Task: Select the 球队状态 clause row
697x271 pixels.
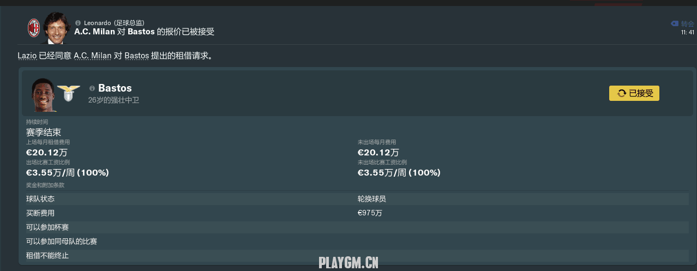Action: (x=357, y=199)
